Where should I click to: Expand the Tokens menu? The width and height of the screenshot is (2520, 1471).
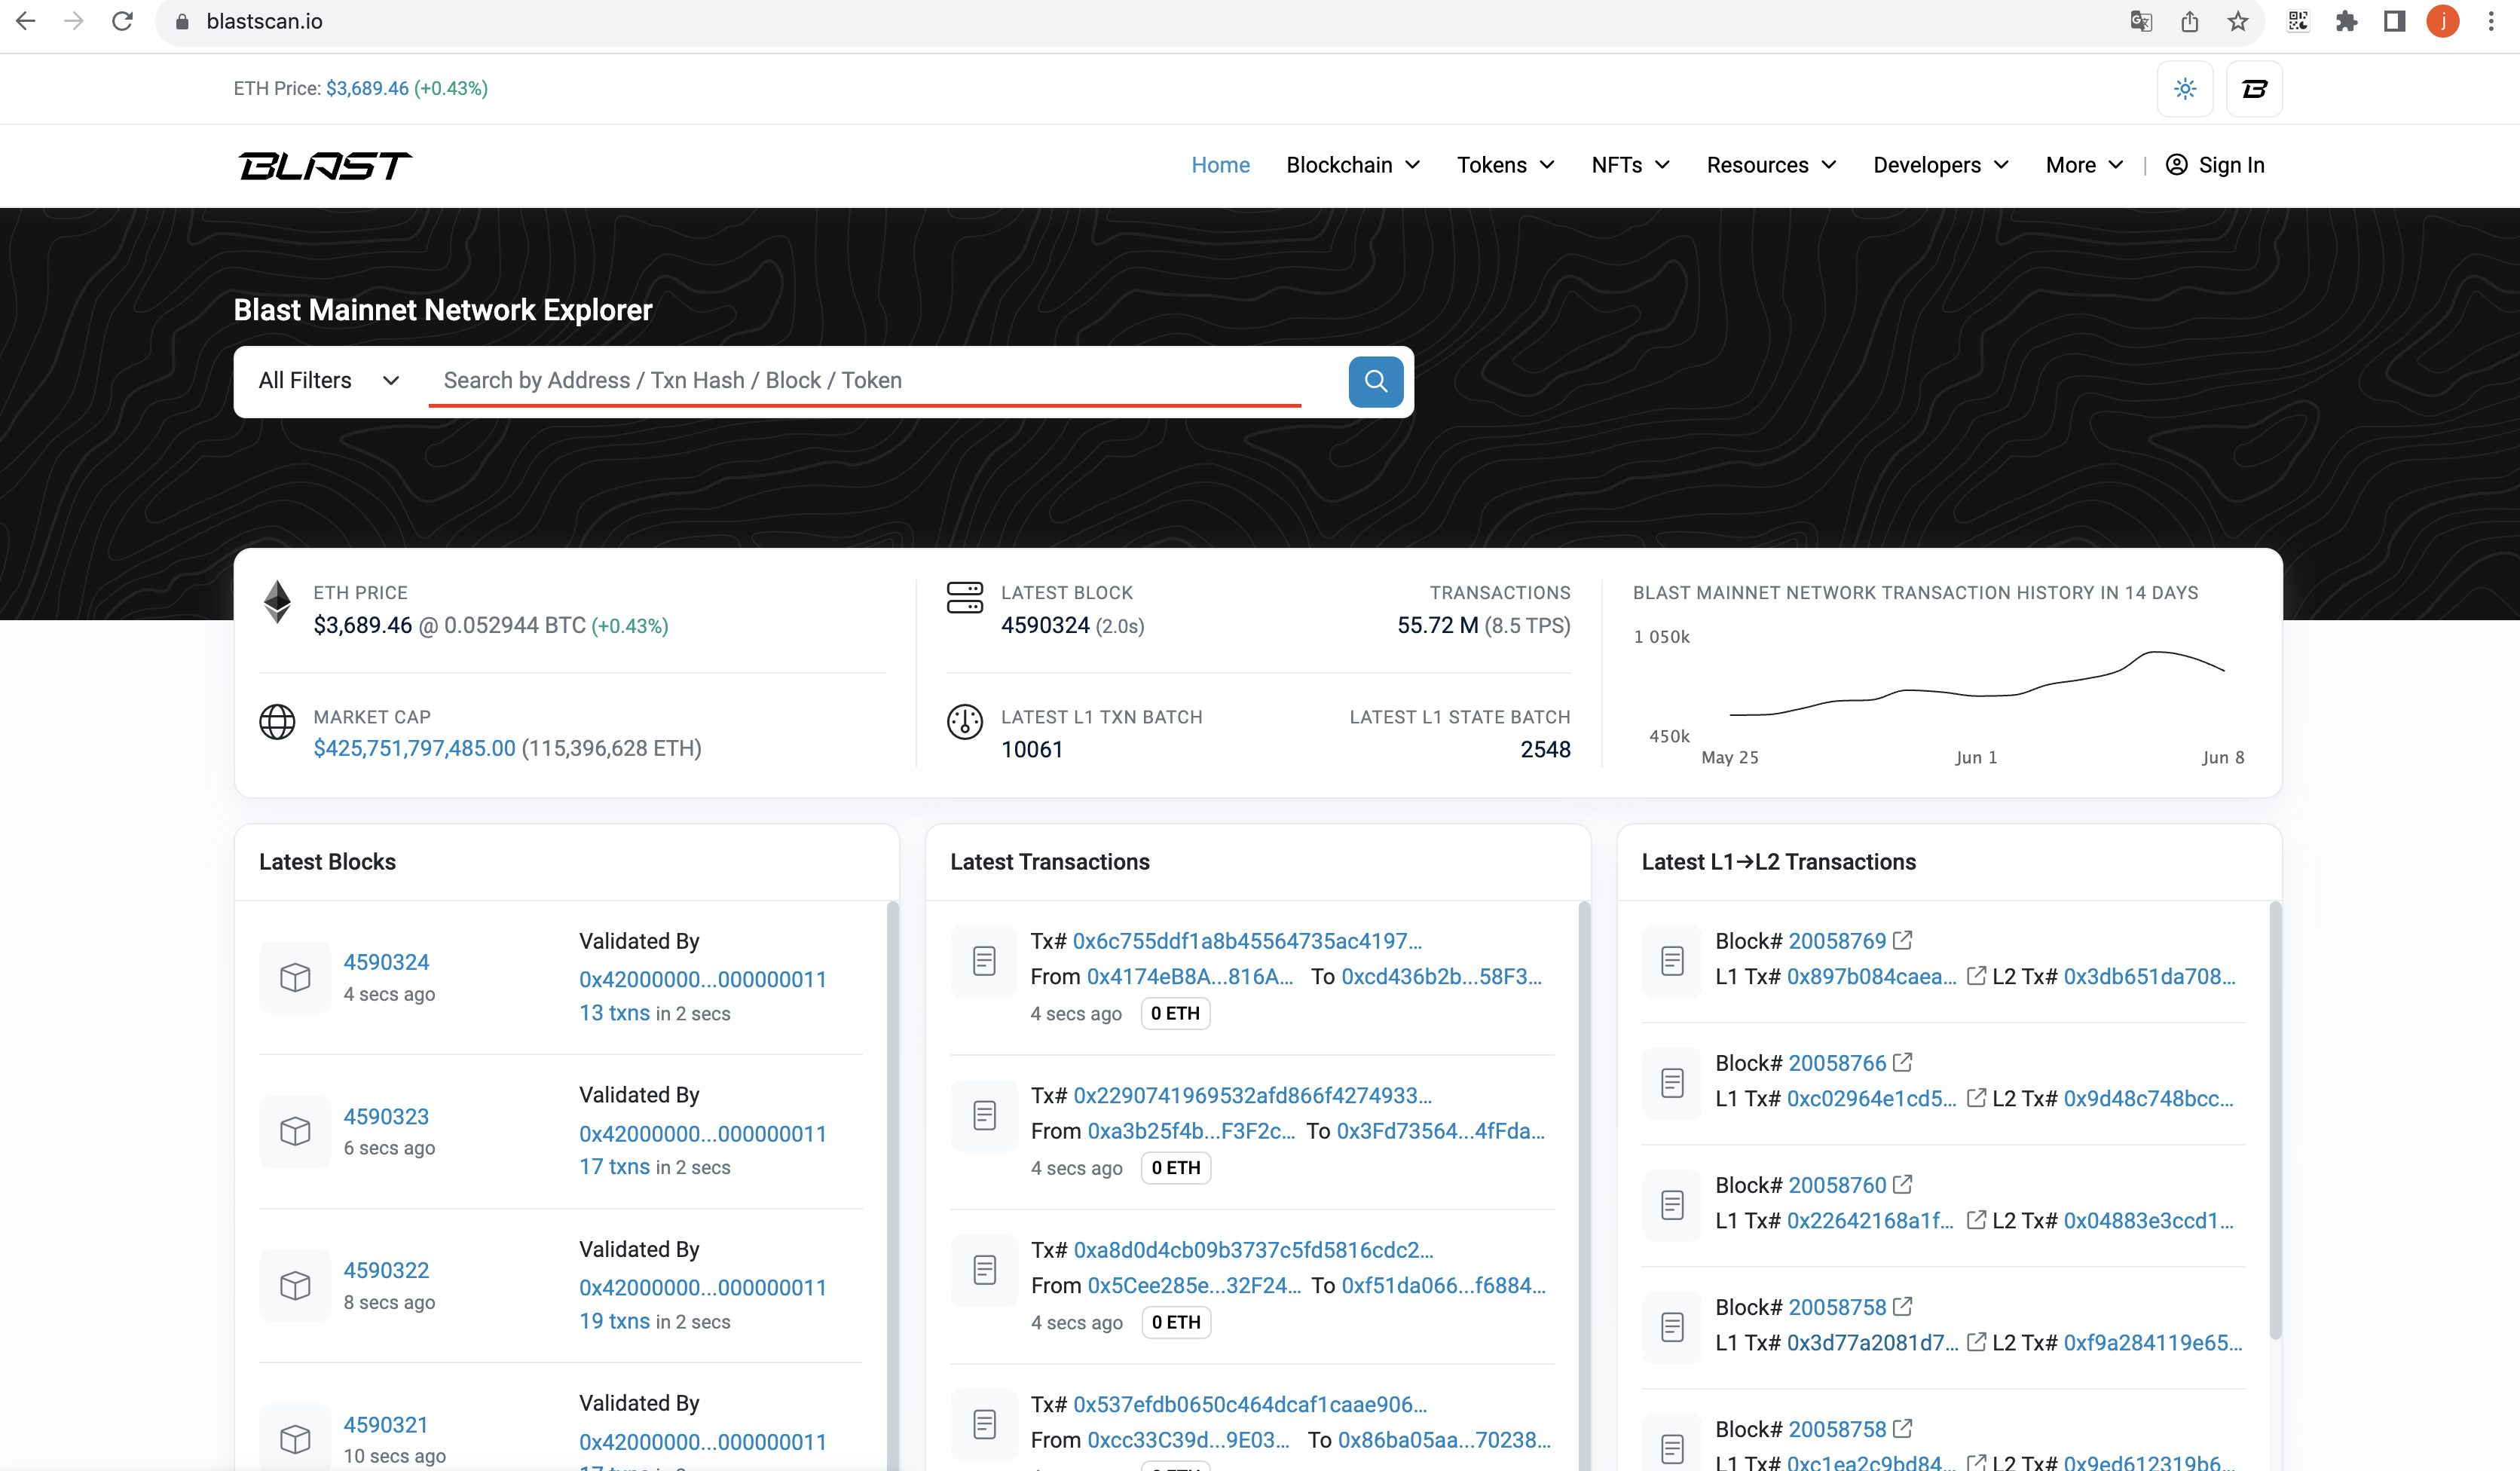[x=1505, y=165]
